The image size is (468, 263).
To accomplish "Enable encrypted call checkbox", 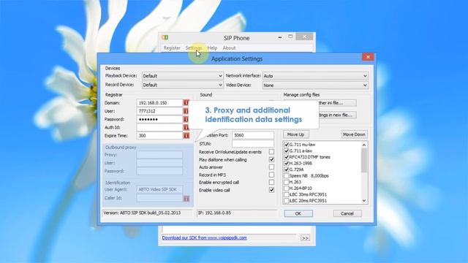I will point(271,182).
